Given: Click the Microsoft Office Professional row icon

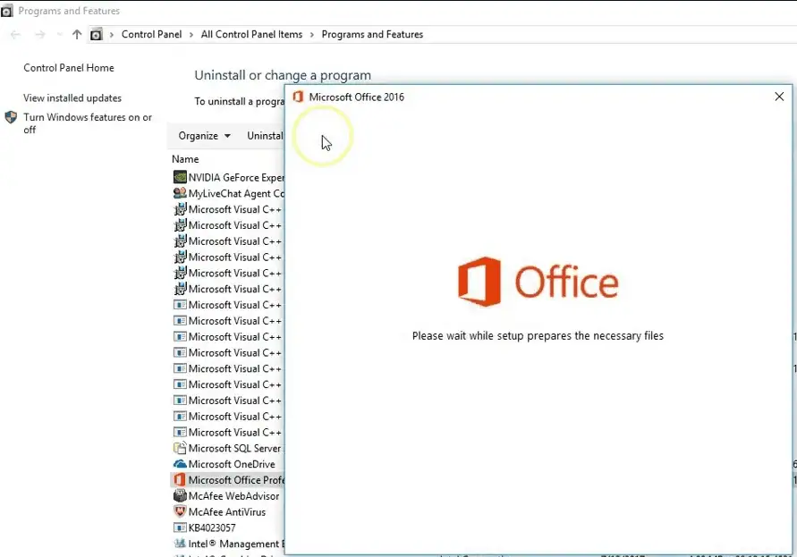Looking at the screenshot, I should pyautogui.click(x=180, y=480).
